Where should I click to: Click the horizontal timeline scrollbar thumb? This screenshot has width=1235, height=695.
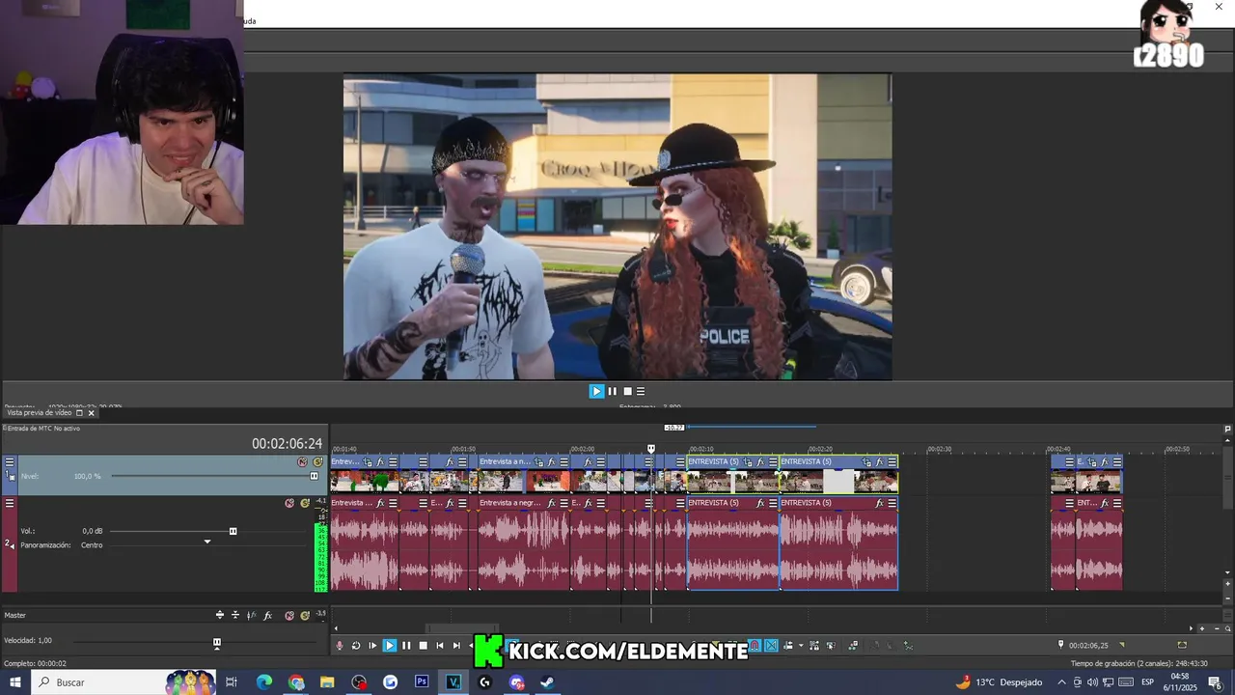(461, 628)
